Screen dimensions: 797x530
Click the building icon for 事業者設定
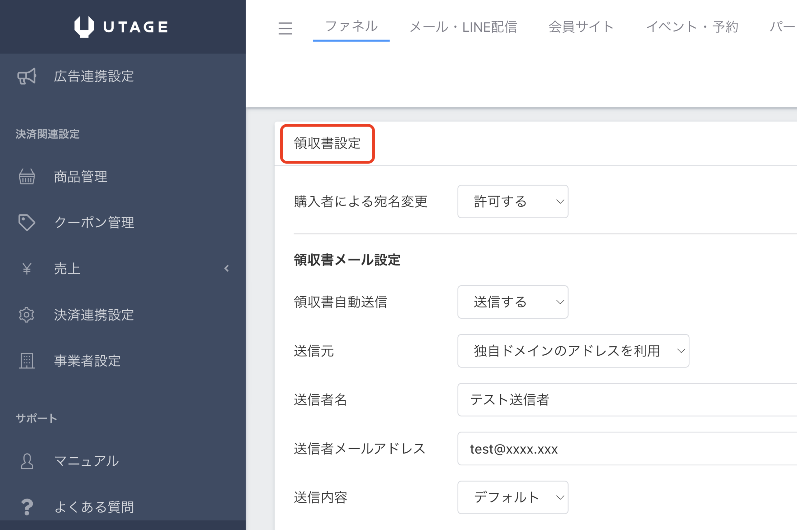pos(27,361)
